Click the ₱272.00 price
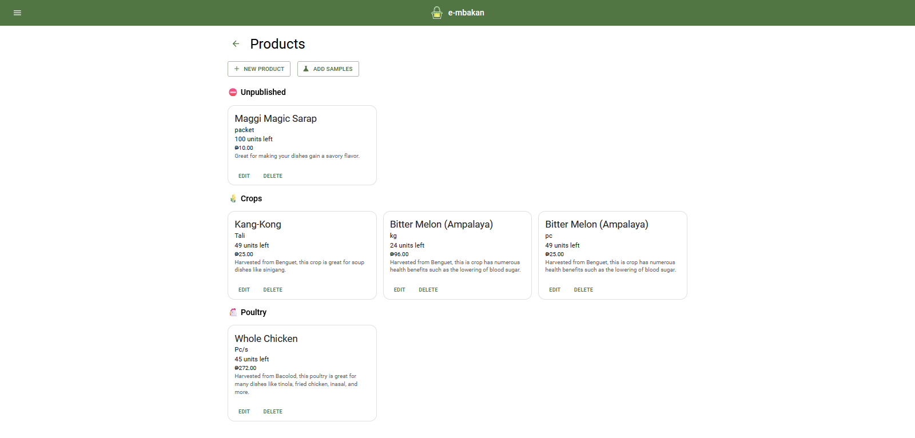 245,368
